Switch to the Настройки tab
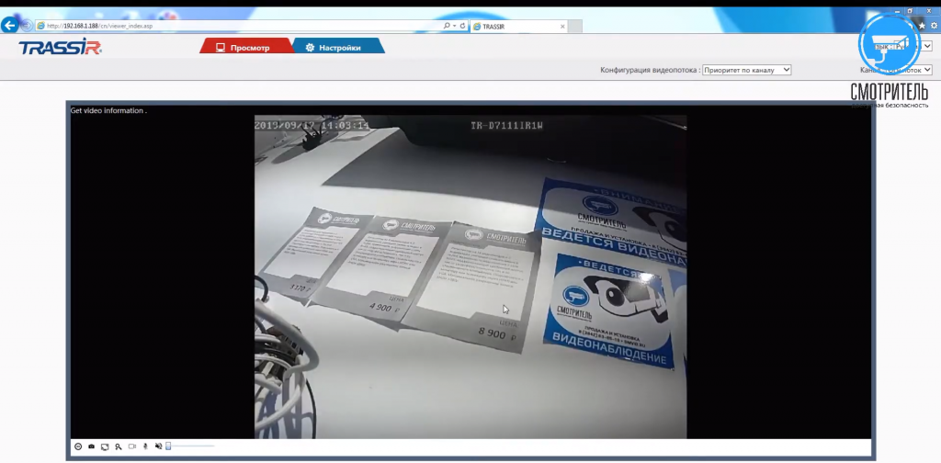The width and height of the screenshot is (941, 463). tap(336, 48)
